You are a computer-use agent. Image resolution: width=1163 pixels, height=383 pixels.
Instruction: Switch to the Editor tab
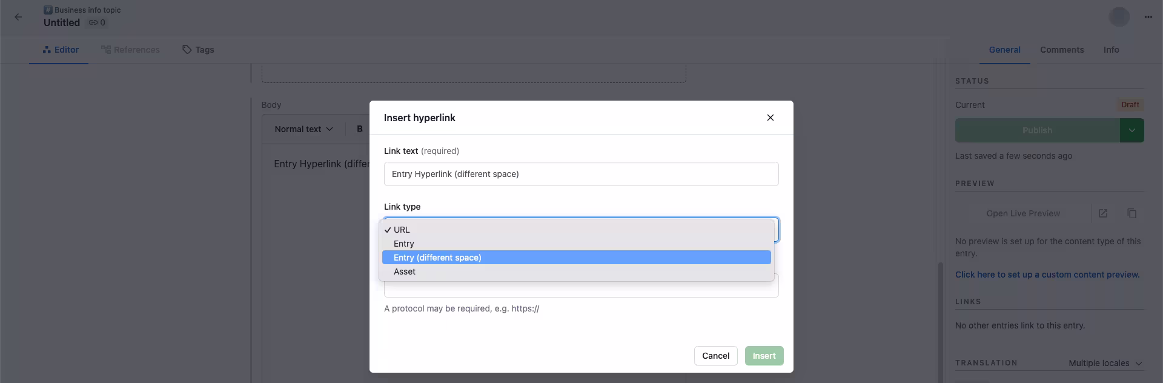coord(61,50)
